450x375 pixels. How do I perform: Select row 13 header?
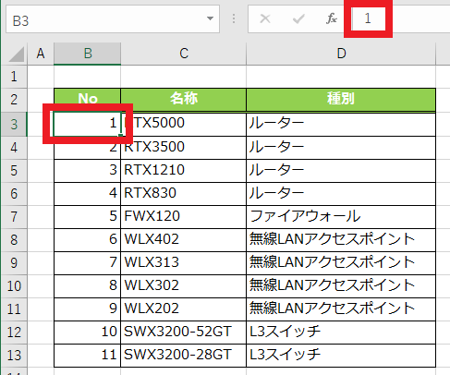(14, 356)
